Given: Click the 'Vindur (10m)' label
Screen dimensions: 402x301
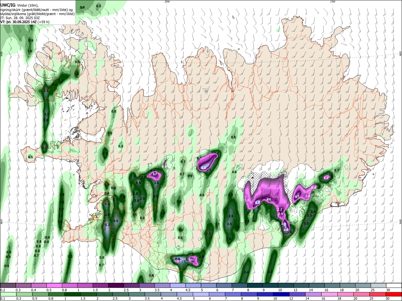Looking at the screenshot, I should pos(28,5).
